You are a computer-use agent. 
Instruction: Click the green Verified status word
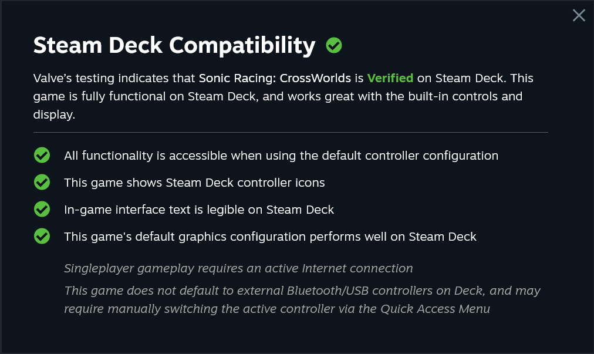click(x=390, y=78)
